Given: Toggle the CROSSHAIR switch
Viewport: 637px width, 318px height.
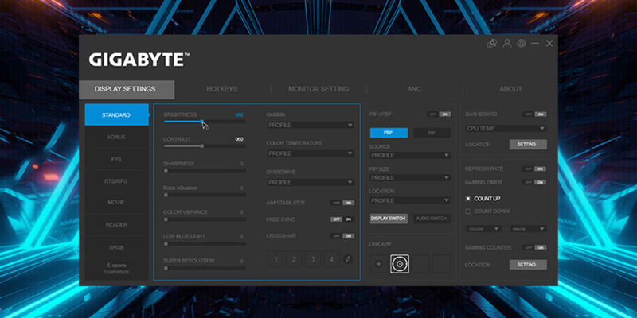Looking at the screenshot, I should [342, 236].
